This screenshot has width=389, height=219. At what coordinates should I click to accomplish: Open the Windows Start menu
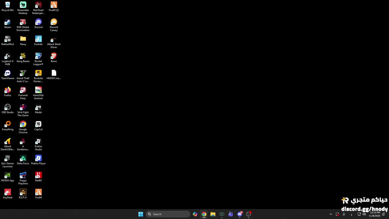141,214
